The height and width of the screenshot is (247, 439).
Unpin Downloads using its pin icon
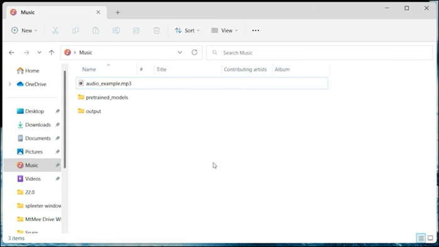57,125
